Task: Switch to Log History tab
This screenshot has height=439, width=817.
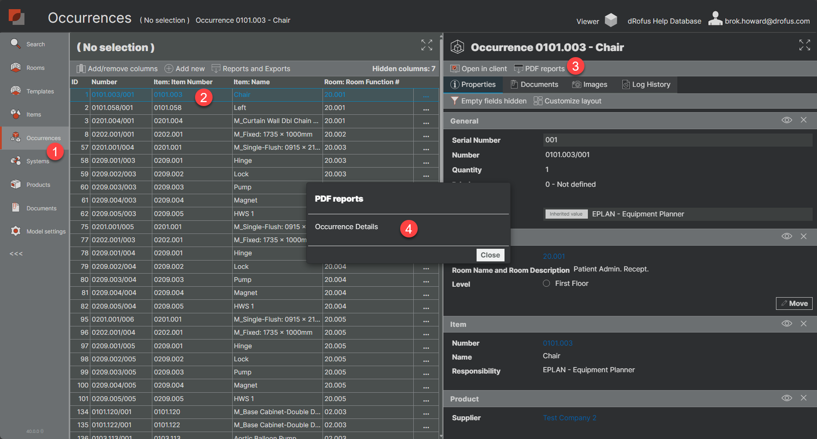Action: [x=646, y=84]
